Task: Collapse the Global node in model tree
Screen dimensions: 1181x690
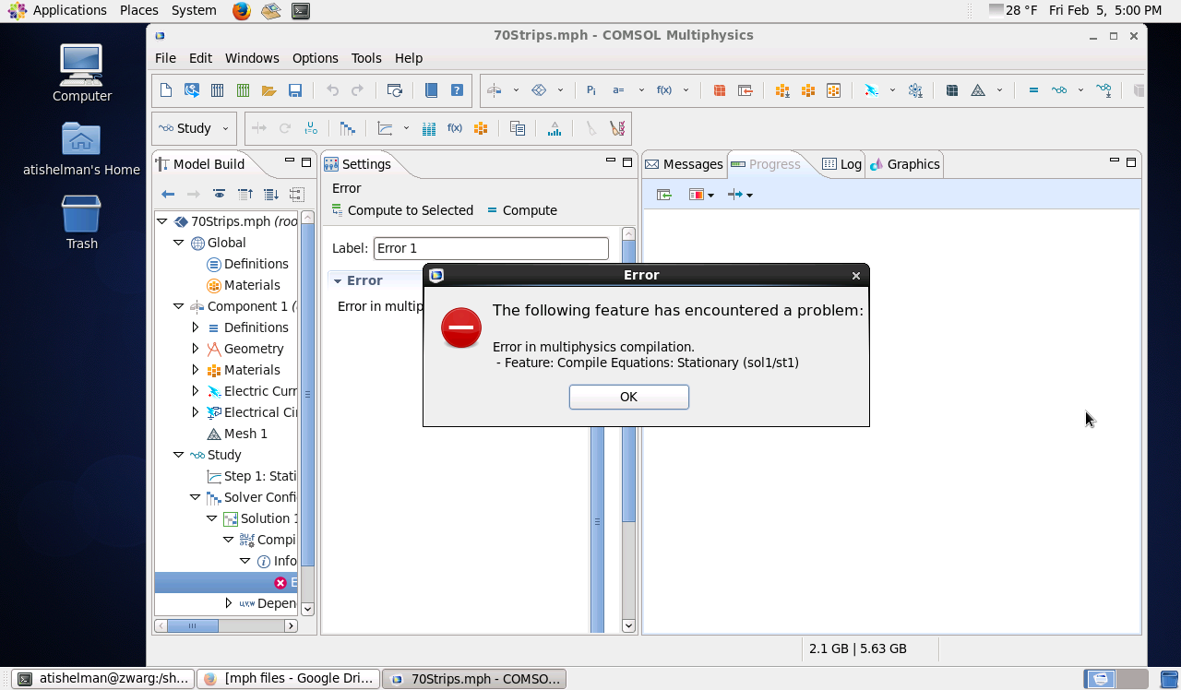Action: point(179,243)
